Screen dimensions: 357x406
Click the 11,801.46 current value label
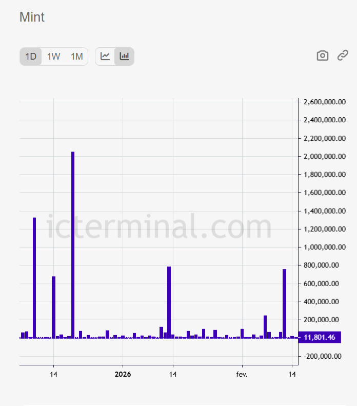320,337
